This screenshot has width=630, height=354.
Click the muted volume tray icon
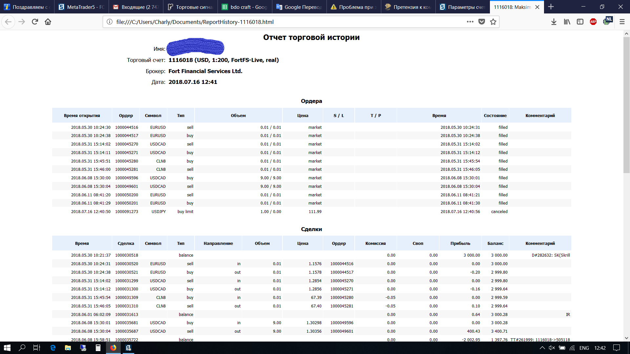point(552,348)
